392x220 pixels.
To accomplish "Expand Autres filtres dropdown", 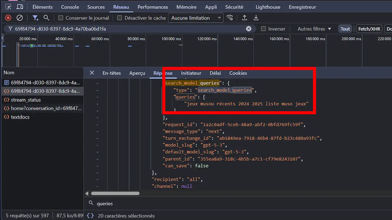I will point(315,29).
